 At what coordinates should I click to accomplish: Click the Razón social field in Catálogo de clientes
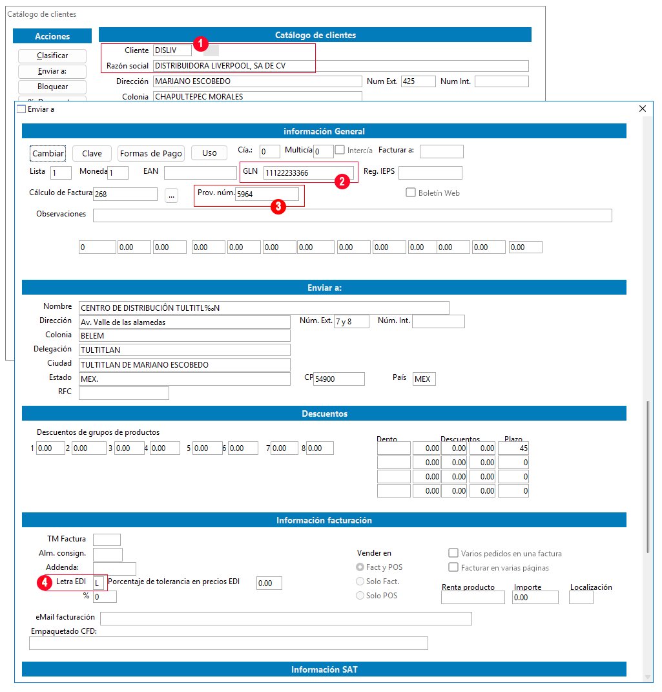click(x=341, y=66)
